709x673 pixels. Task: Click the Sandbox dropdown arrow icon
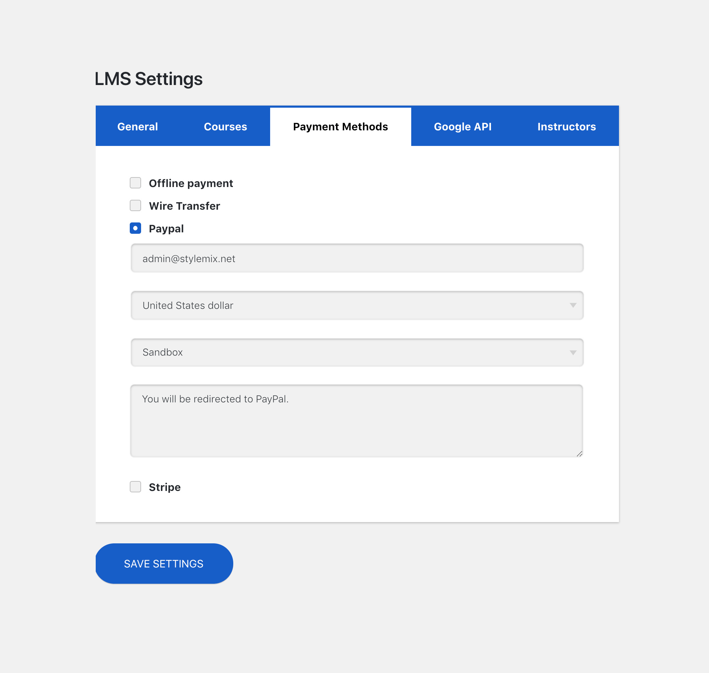pos(573,353)
